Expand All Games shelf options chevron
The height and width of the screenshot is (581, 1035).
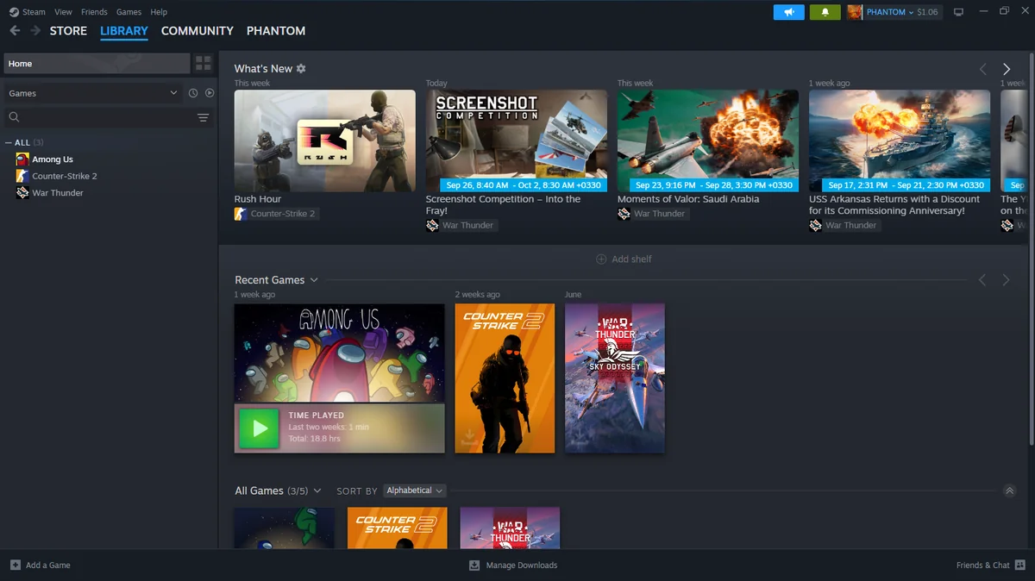pyautogui.click(x=317, y=490)
